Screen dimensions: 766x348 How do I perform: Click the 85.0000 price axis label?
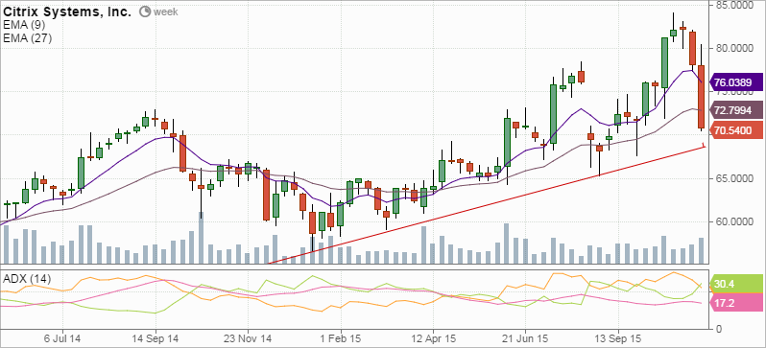click(x=735, y=5)
